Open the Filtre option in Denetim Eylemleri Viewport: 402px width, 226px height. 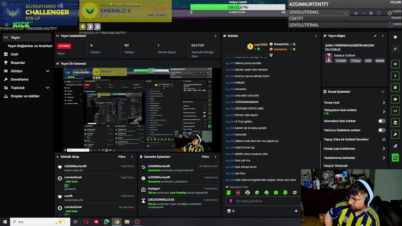[x=205, y=157]
